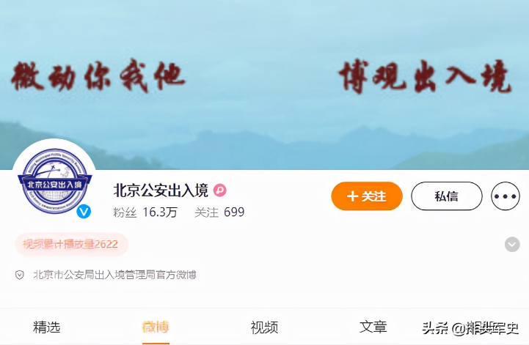Click the shield icon next to verification text
529x345 pixels.
click(x=20, y=275)
